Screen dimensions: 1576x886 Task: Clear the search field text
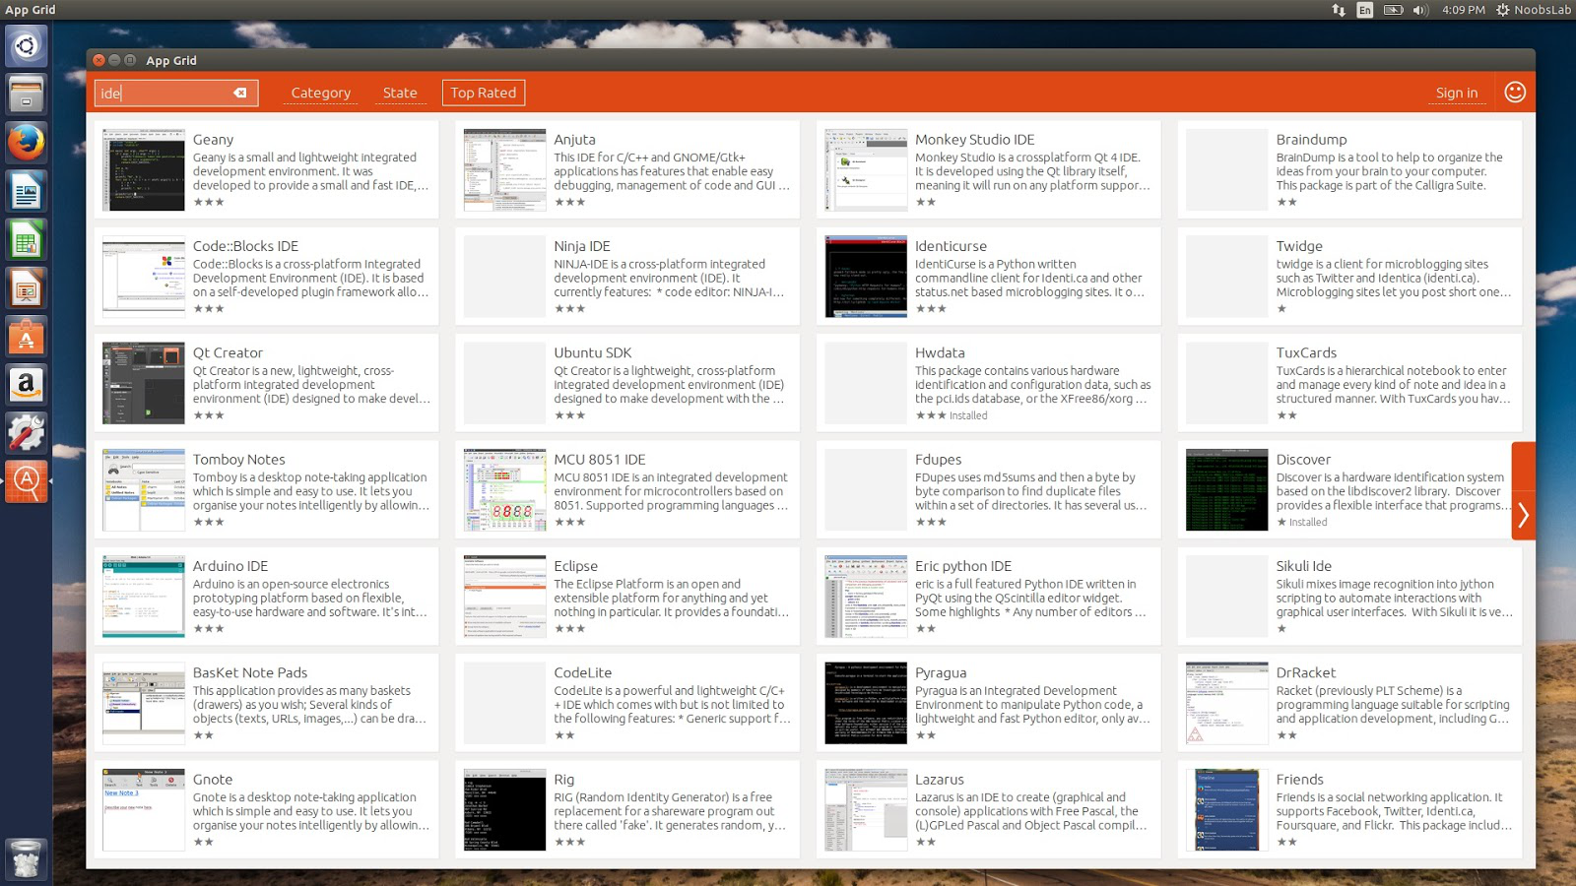239,93
